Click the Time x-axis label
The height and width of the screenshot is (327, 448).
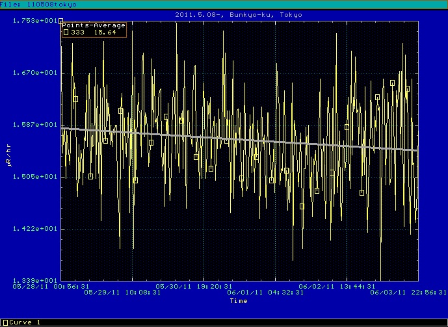[x=239, y=301]
